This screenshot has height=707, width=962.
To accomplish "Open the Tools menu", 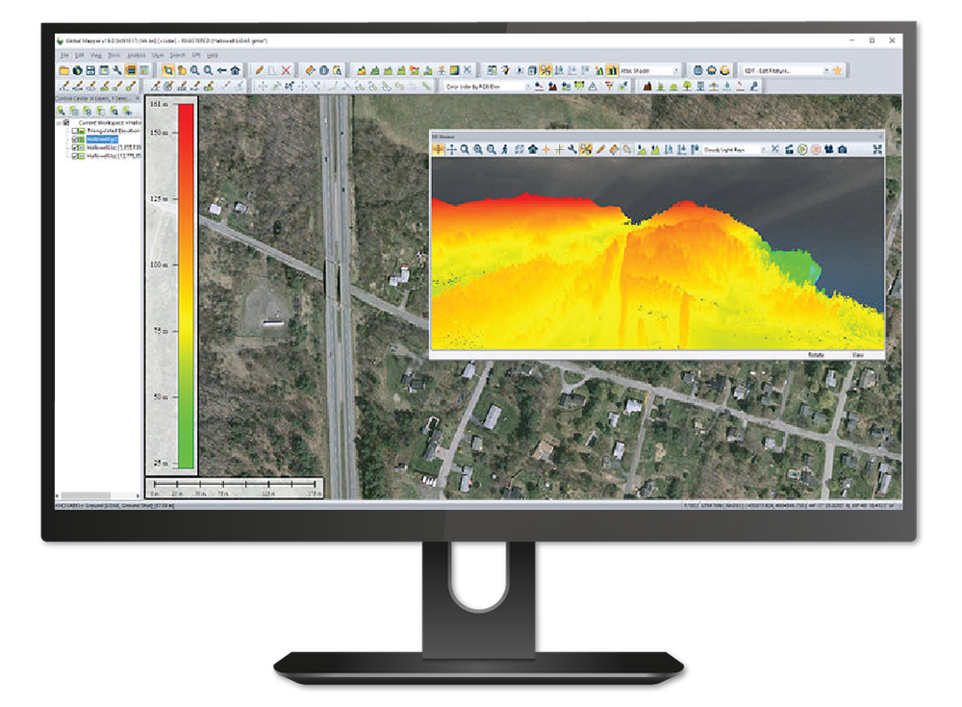I will pos(112,55).
